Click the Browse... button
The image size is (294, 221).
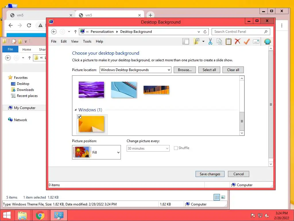(185, 70)
